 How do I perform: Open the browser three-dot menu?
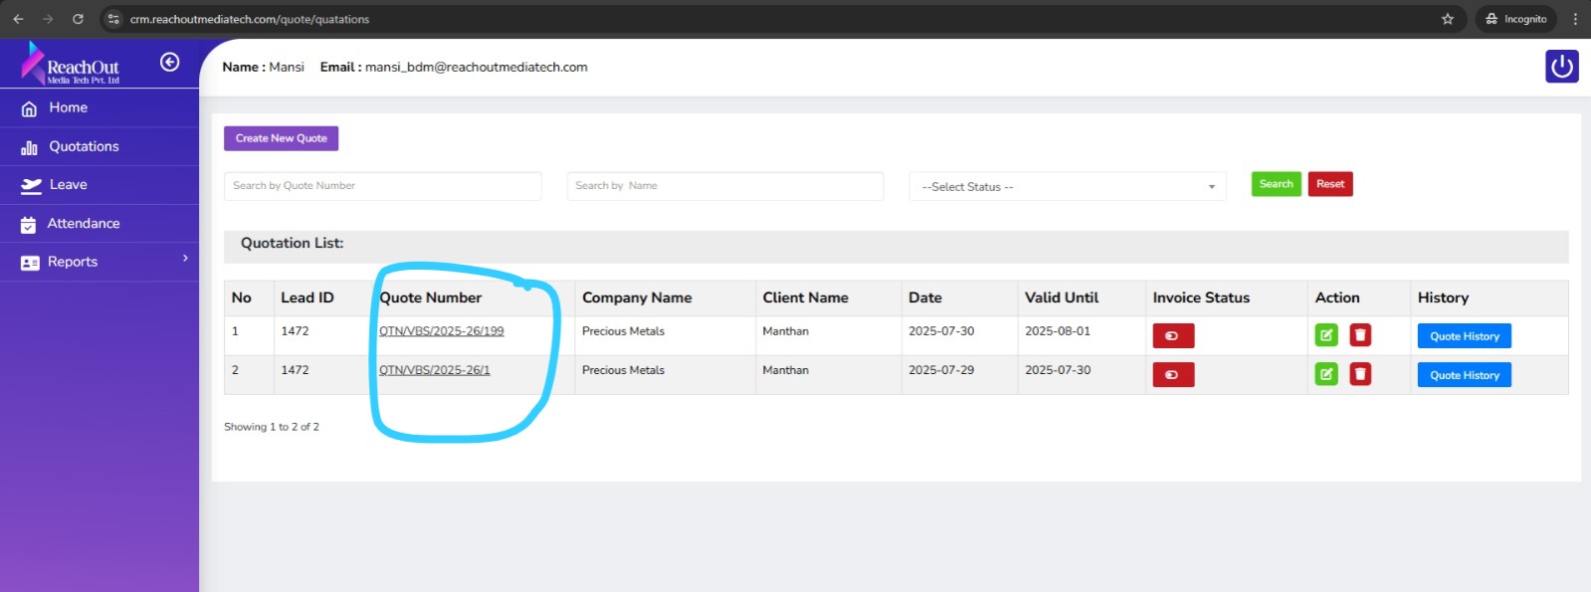pyautogui.click(x=1575, y=19)
